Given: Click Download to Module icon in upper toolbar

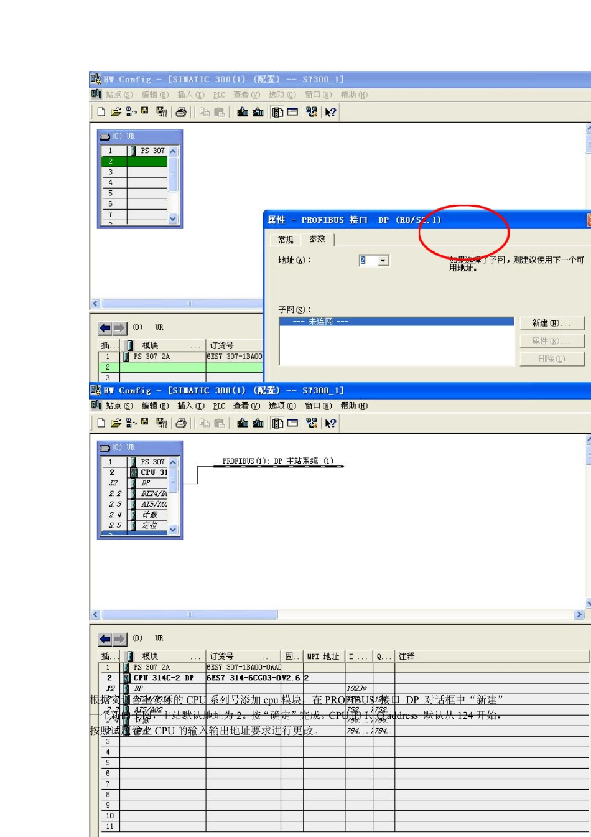Looking at the screenshot, I should 243,112.
